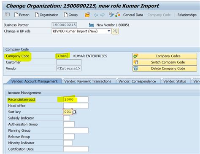Click the Head office input field

coord(76,106)
